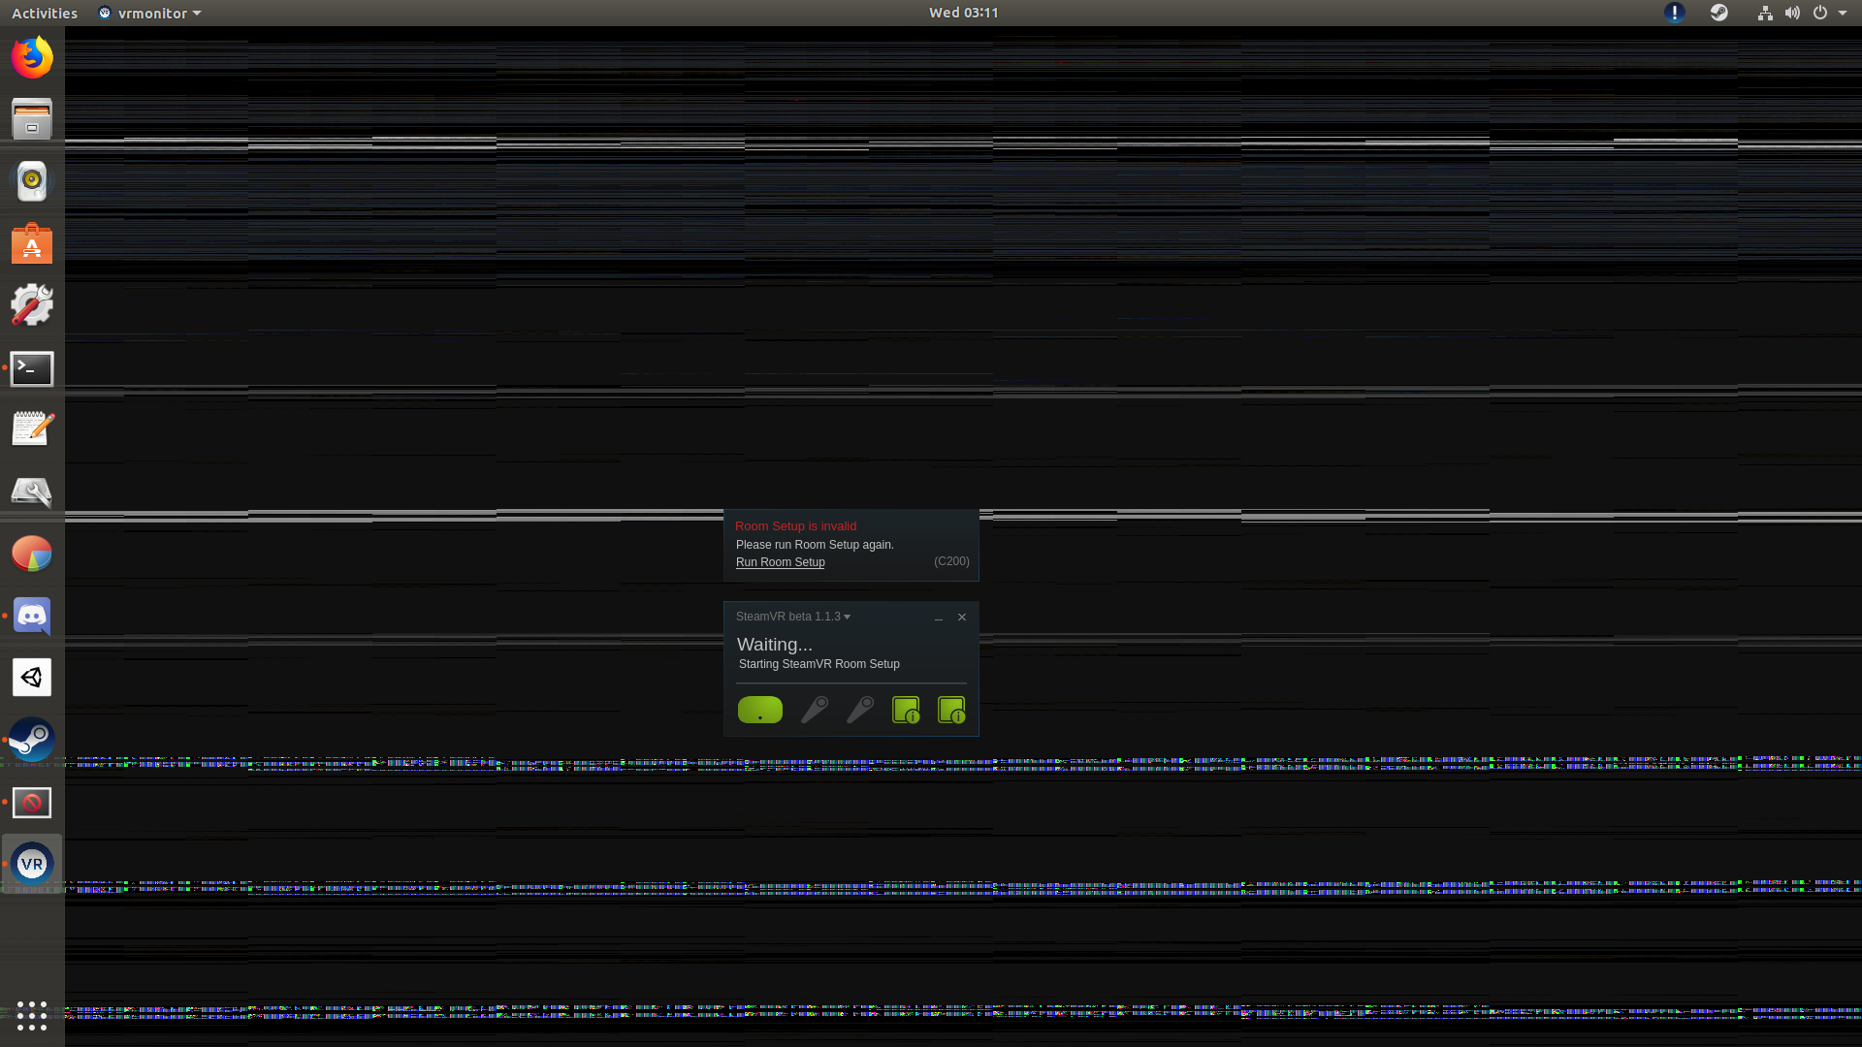This screenshot has width=1862, height=1047.
Task: Close the SteamVR status window
Action: click(x=962, y=617)
